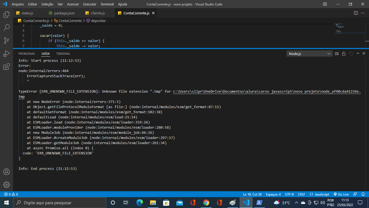This screenshot has width=369, height=208.
Task: Click Ln 18, Col 30 cursor position
Action: click(252, 194)
